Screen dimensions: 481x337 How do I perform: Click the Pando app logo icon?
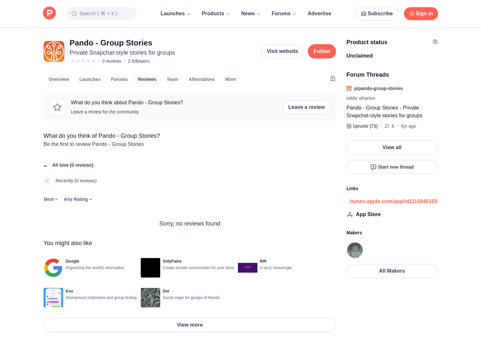coord(54,51)
